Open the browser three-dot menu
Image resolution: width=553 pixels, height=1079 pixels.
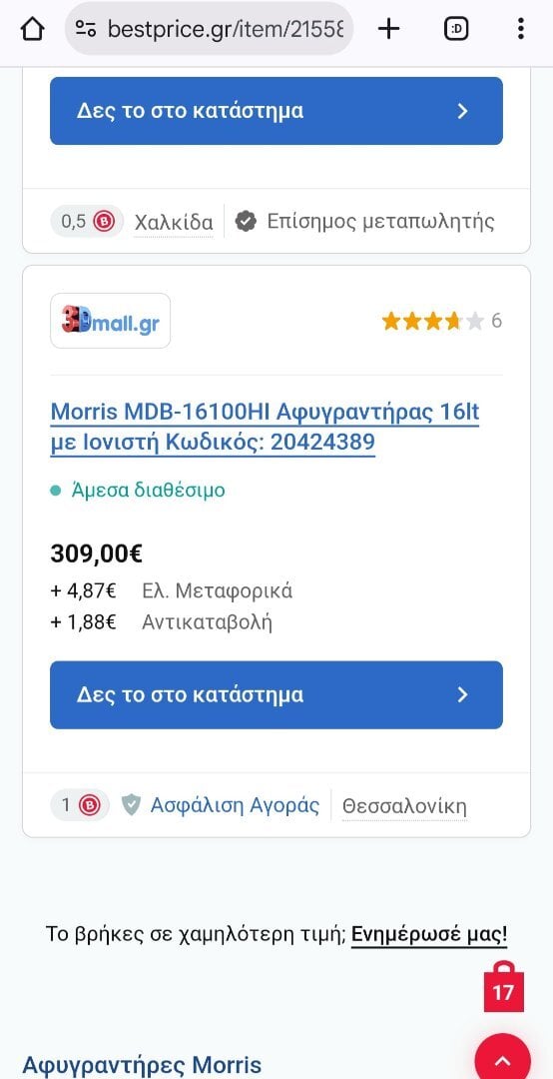[x=521, y=29]
